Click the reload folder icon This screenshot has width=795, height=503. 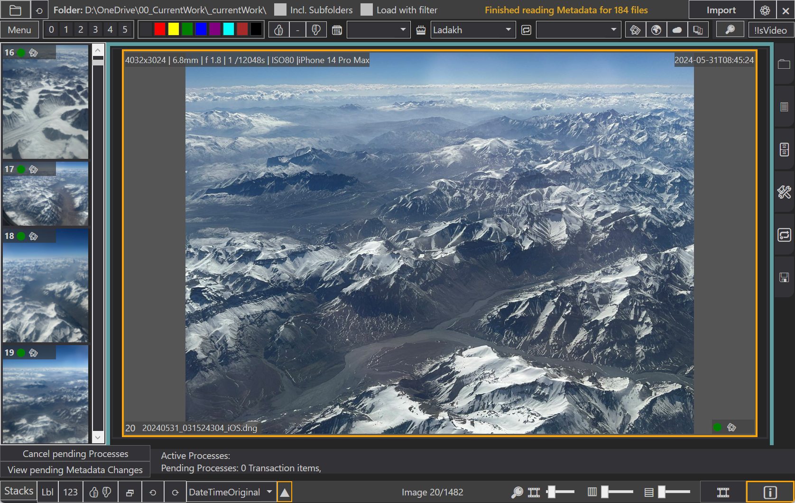pos(39,10)
